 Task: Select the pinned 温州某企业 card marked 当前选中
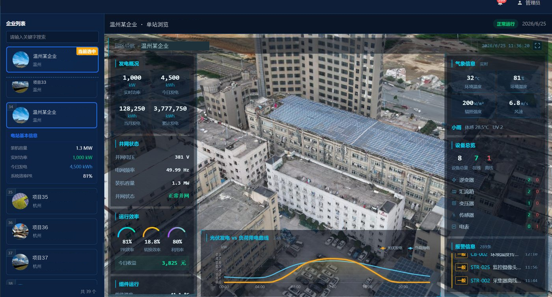(x=52, y=60)
